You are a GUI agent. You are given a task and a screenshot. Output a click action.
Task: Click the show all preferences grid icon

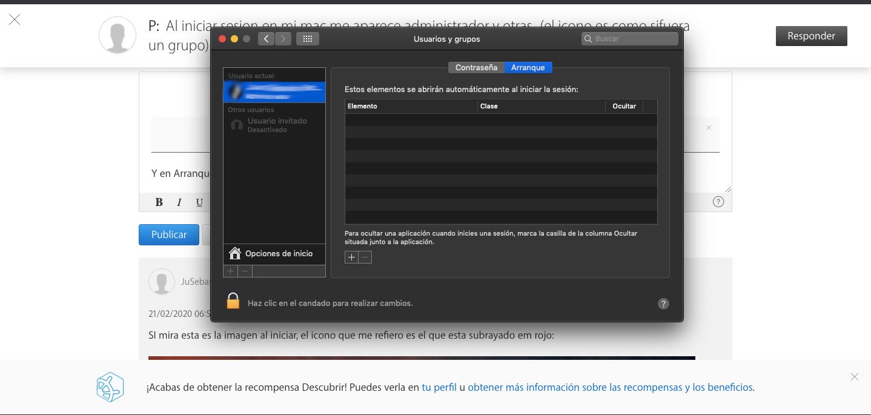click(307, 39)
